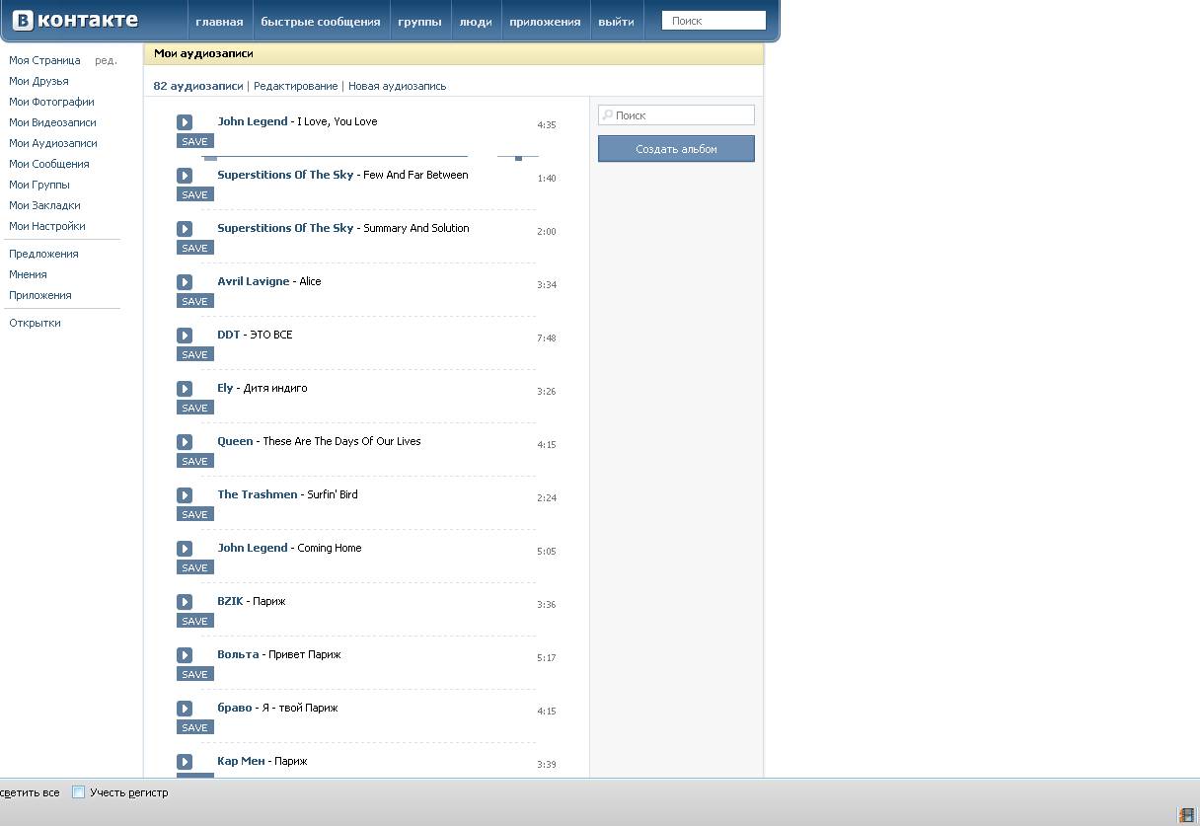Play The Trashmen - Surfin' Bird
The image size is (1200, 826).
(x=185, y=495)
